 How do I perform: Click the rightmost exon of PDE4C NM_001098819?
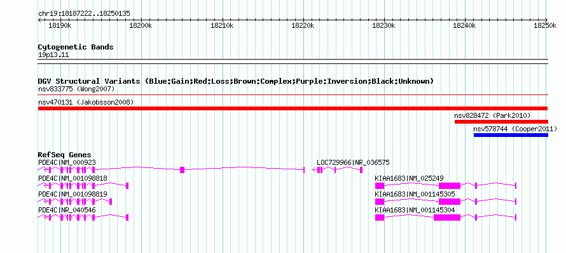tap(111, 202)
